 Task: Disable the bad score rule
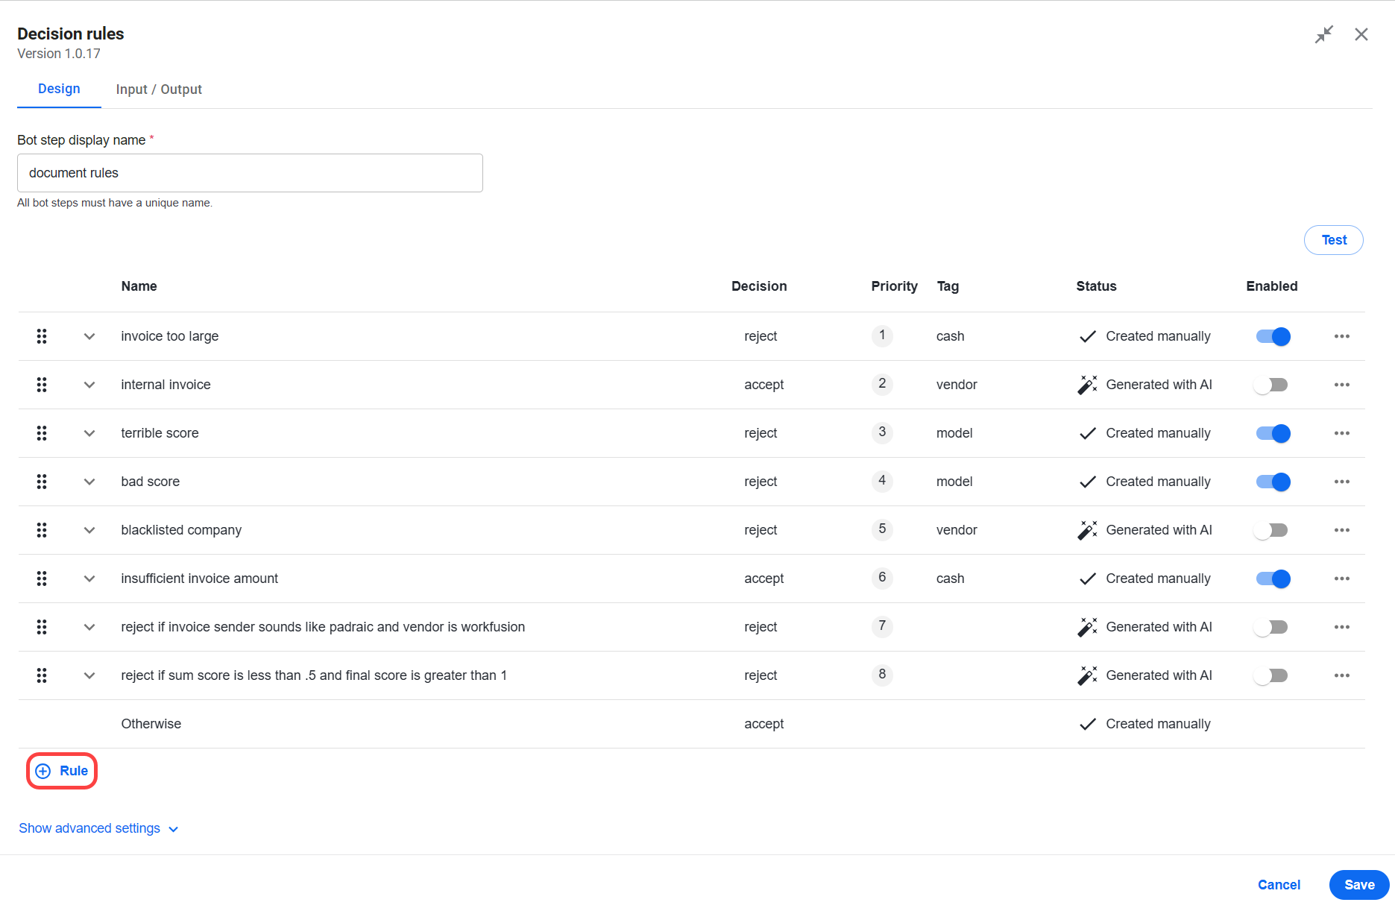1273,482
